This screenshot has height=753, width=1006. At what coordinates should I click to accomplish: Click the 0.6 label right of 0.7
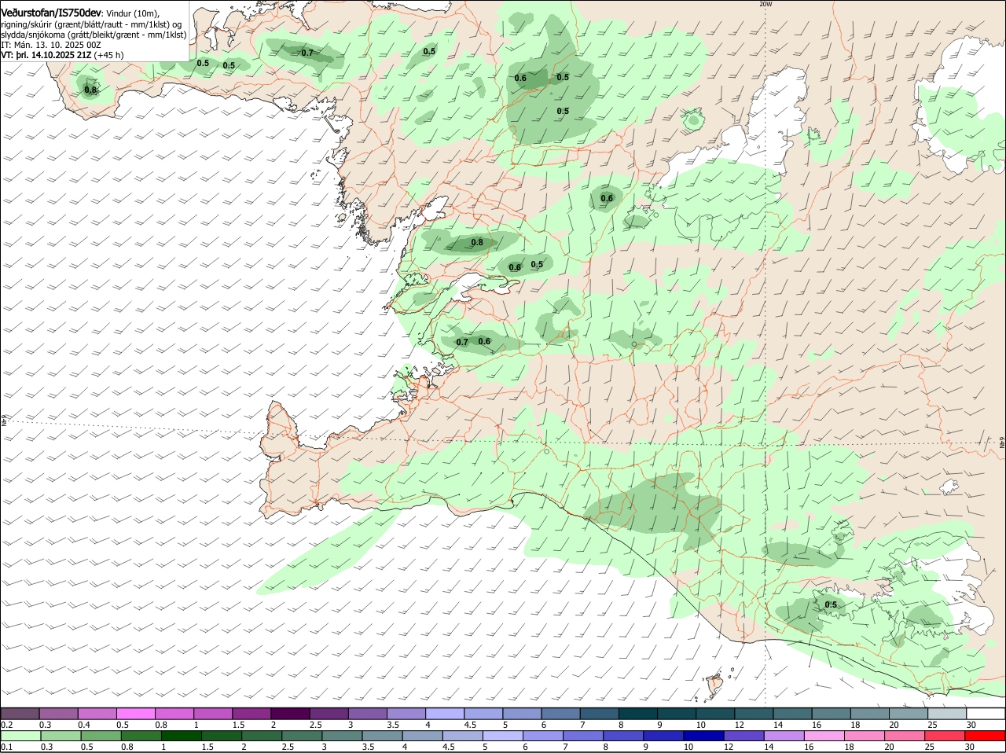[x=484, y=341]
